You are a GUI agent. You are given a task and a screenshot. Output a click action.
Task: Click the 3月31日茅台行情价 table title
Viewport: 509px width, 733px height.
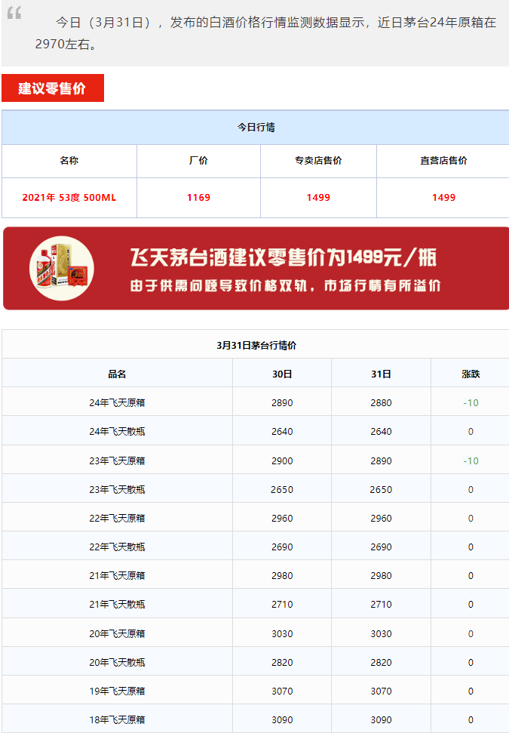pos(256,346)
